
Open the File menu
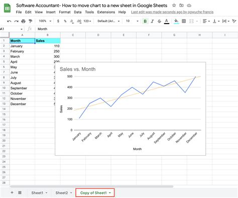click(x=19, y=12)
